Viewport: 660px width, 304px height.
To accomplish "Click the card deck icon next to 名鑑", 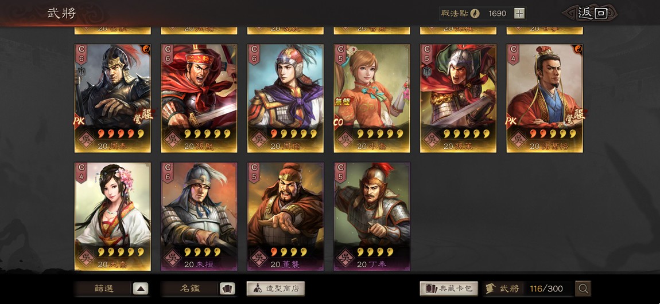I will pyautogui.click(x=227, y=289).
